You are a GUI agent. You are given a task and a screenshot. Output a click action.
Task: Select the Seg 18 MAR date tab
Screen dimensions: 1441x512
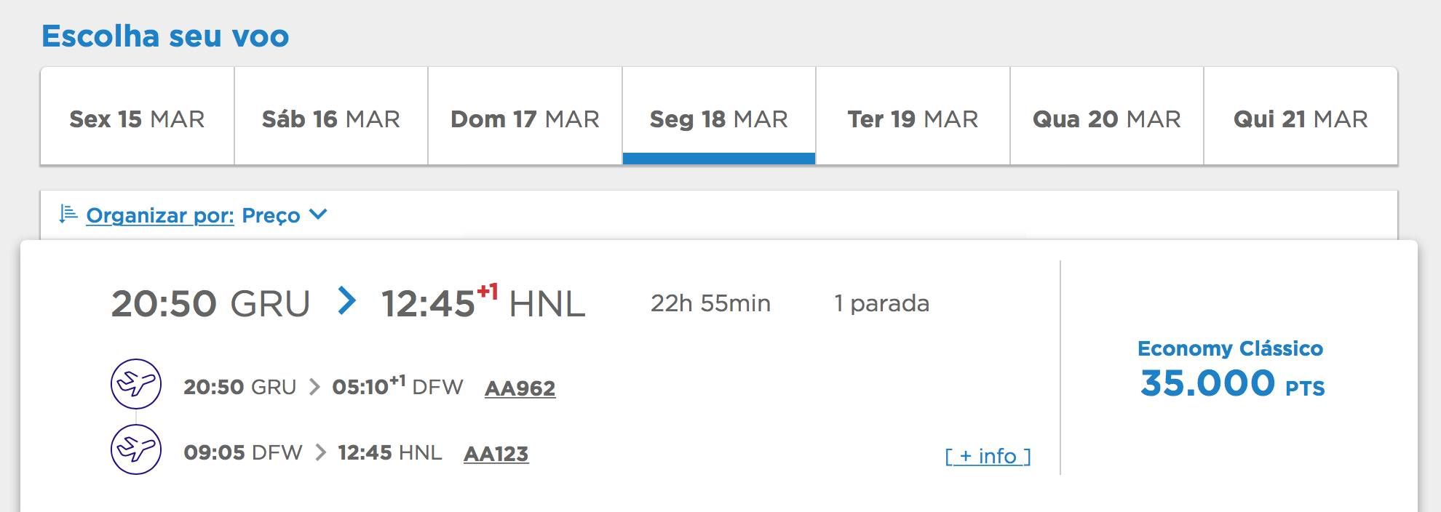(719, 116)
